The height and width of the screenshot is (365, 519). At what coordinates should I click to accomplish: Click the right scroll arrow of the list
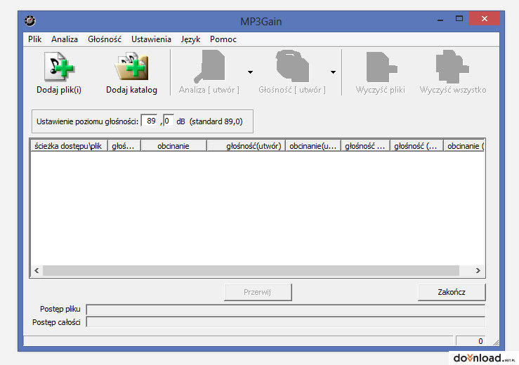click(x=478, y=271)
